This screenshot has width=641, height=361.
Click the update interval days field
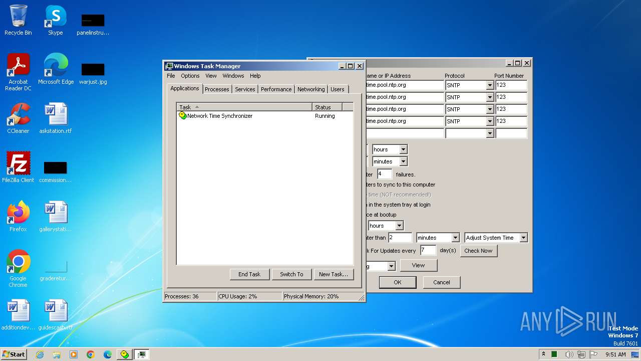click(428, 250)
